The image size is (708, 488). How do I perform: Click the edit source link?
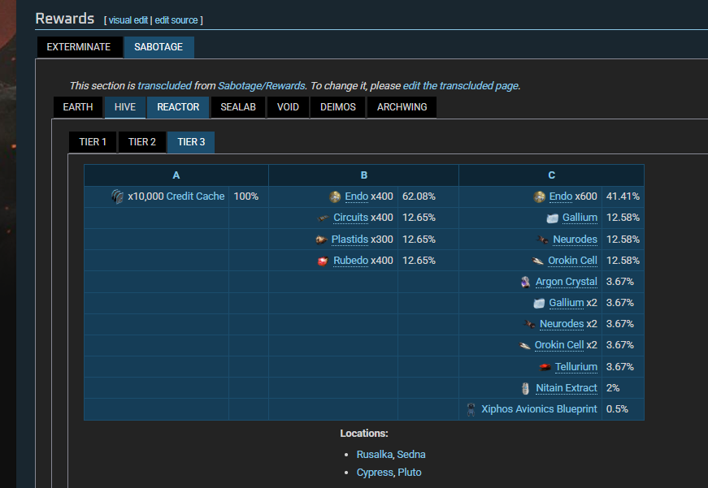coord(177,19)
